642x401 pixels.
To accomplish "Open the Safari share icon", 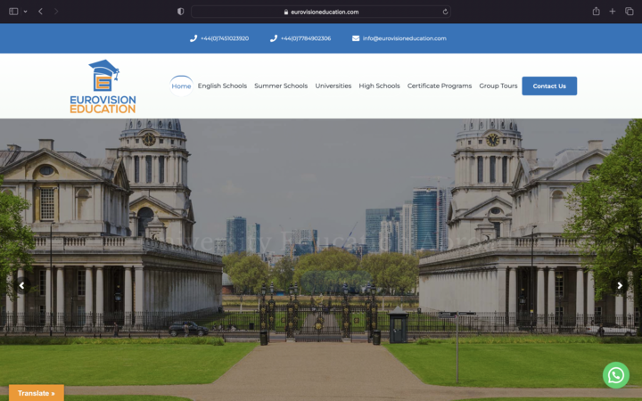I will 597,11.
